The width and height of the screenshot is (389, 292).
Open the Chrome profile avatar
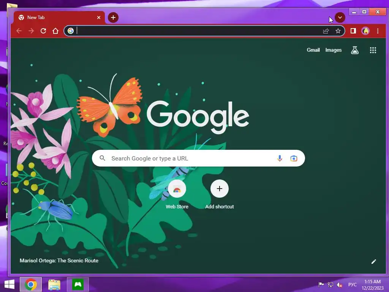(x=365, y=31)
